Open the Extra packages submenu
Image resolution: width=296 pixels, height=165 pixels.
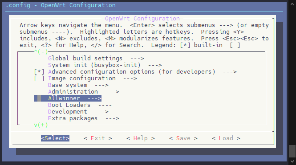83,118
